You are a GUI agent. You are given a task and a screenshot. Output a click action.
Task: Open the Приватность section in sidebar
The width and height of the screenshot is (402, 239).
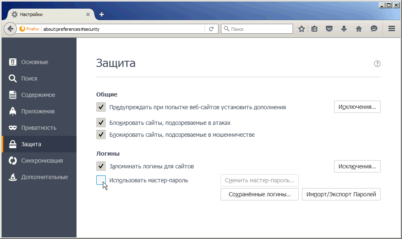(x=39, y=128)
